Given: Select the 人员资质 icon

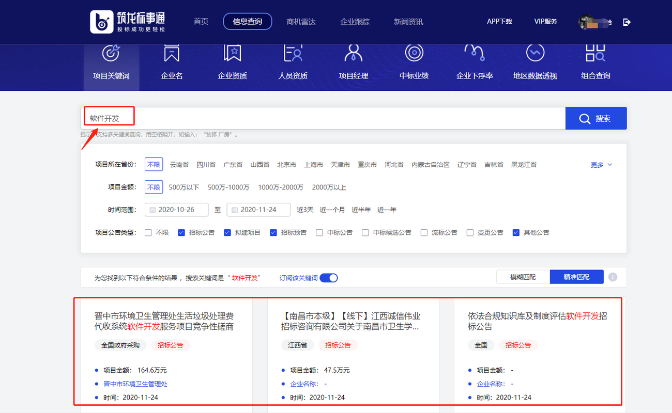Looking at the screenshot, I should [293, 53].
